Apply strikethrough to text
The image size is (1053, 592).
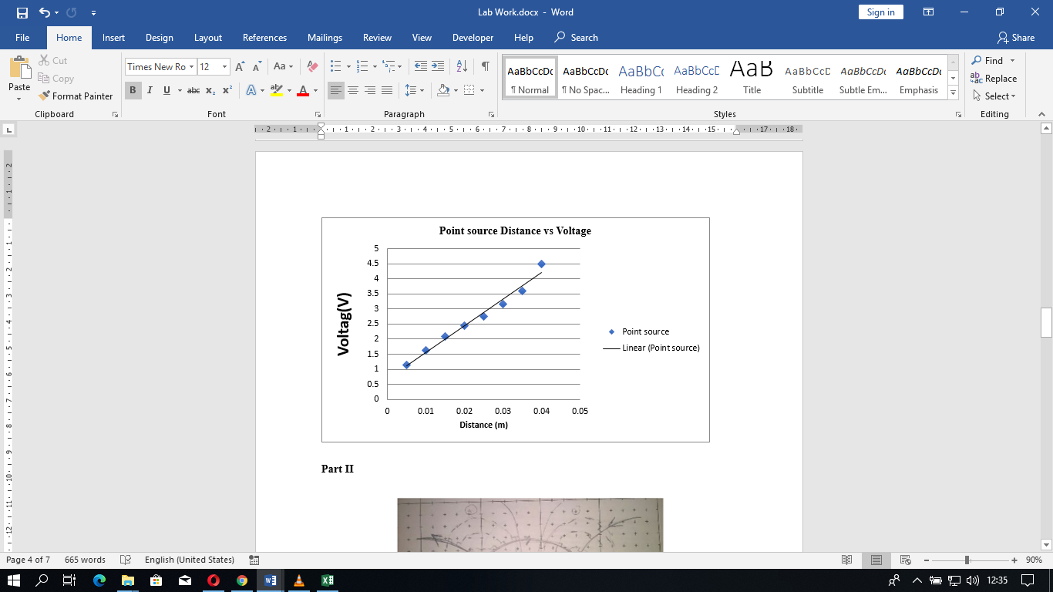tap(193, 91)
